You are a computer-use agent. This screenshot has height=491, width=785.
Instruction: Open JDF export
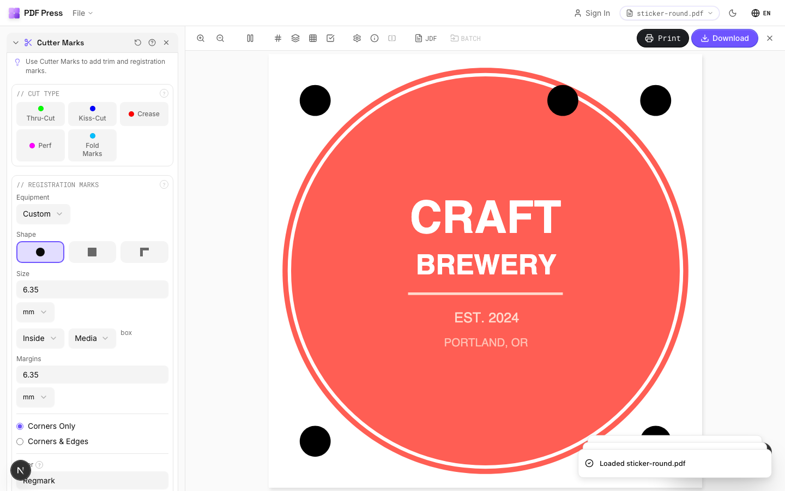coord(426,38)
